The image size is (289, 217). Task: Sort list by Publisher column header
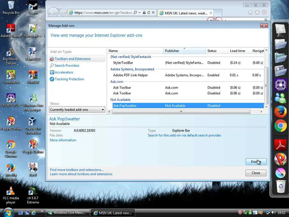pos(185,51)
